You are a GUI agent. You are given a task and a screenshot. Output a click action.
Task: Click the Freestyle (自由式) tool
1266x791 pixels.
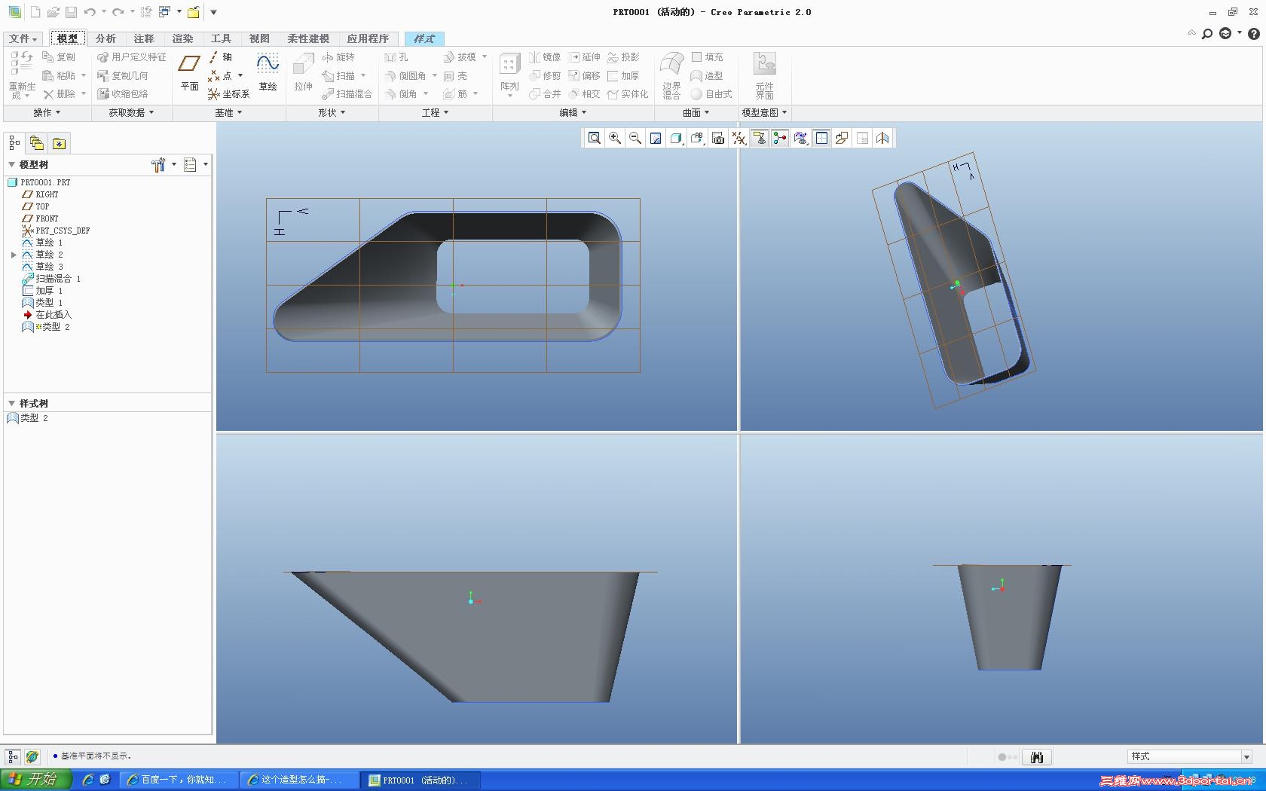point(711,94)
